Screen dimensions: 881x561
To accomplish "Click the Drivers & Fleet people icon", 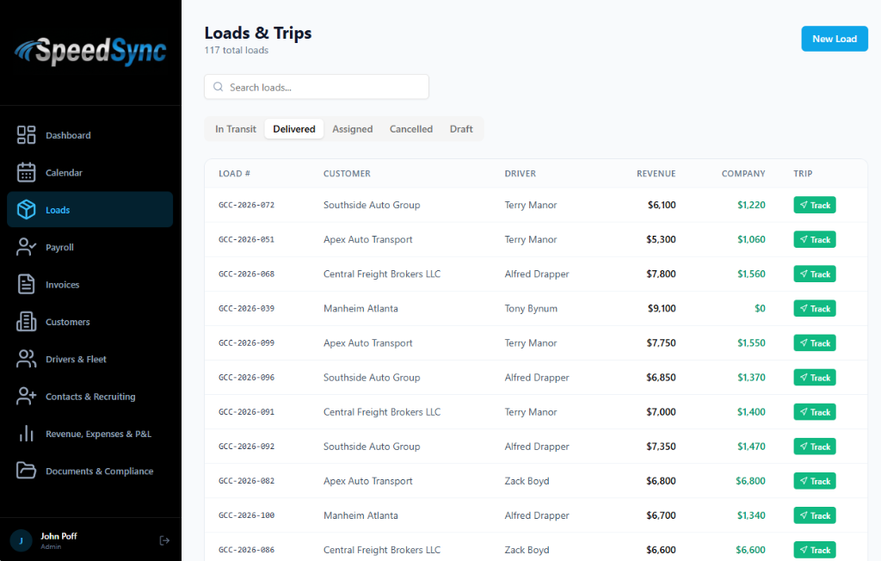I will [26, 359].
